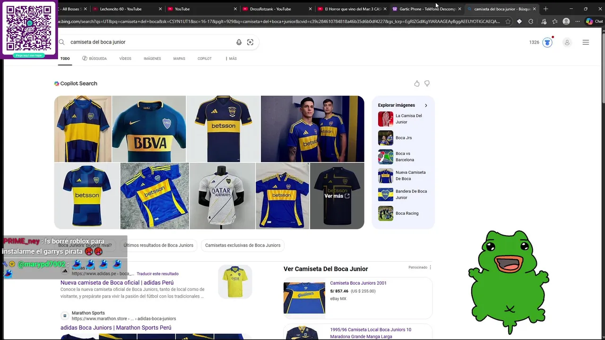
Task: Open Bandera De Boca Junior suggestion
Action: (x=403, y=195)
